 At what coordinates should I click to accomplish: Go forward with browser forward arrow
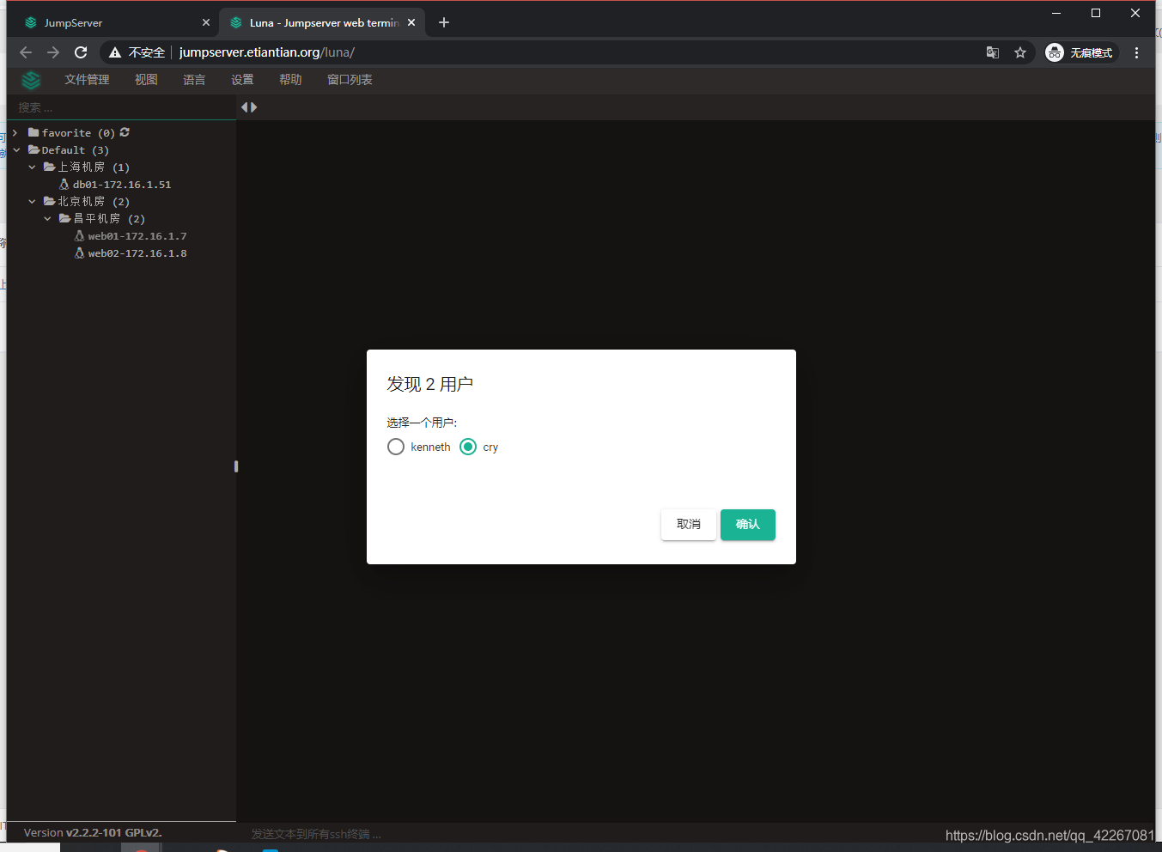coord(53,52)
